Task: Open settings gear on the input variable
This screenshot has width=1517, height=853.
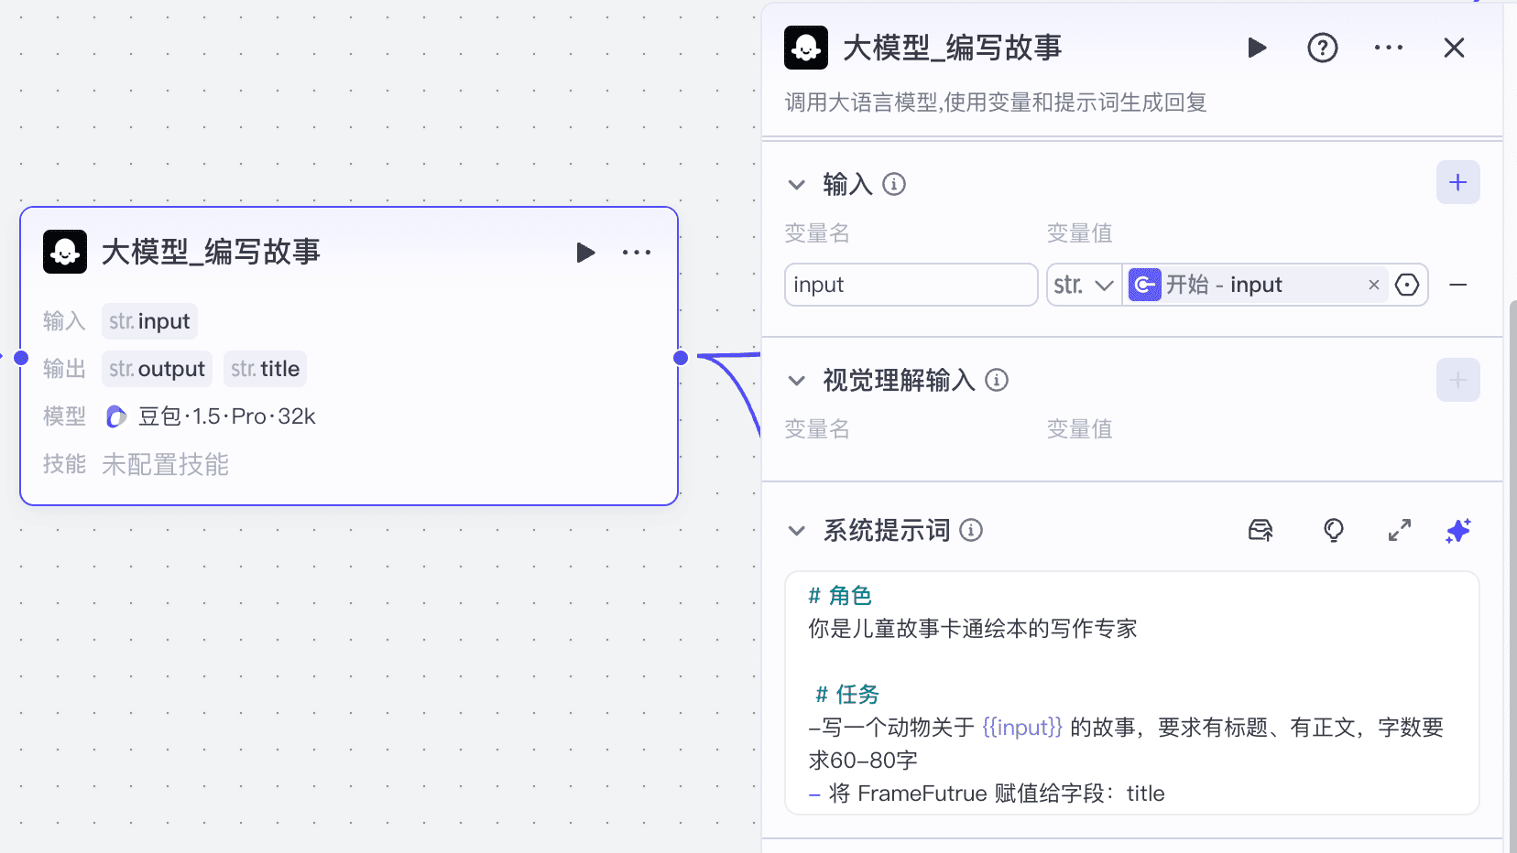Action: [1407, 285]
